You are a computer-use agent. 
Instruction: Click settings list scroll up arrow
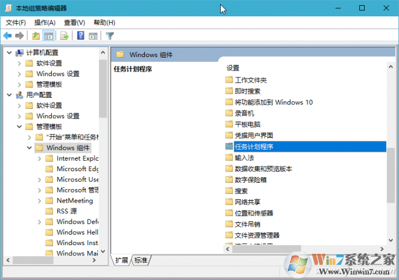tap(391, 66)
